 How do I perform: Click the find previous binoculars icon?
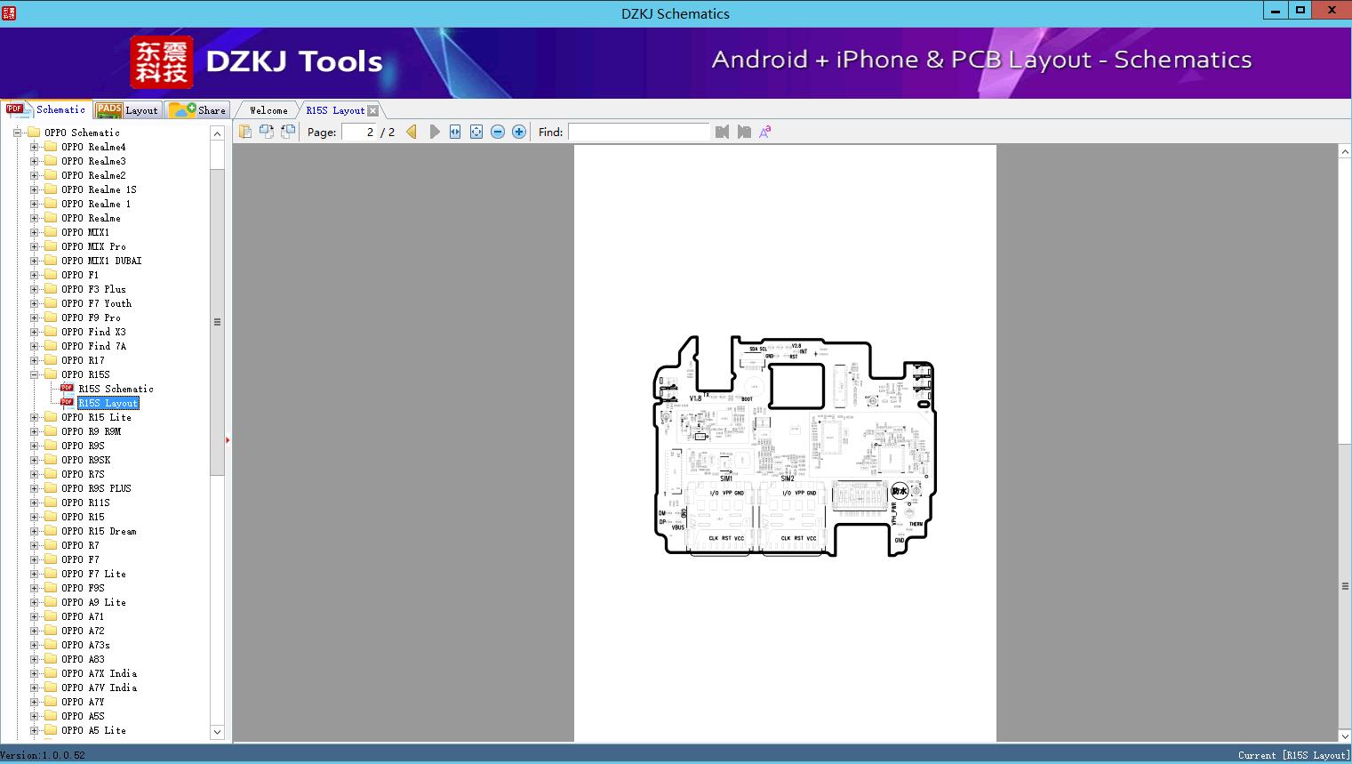(x=722, y=132)
